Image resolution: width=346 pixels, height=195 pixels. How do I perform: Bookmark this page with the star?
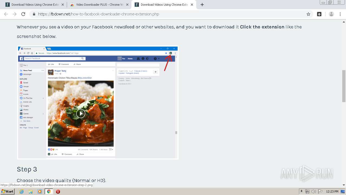coord(308,14)
